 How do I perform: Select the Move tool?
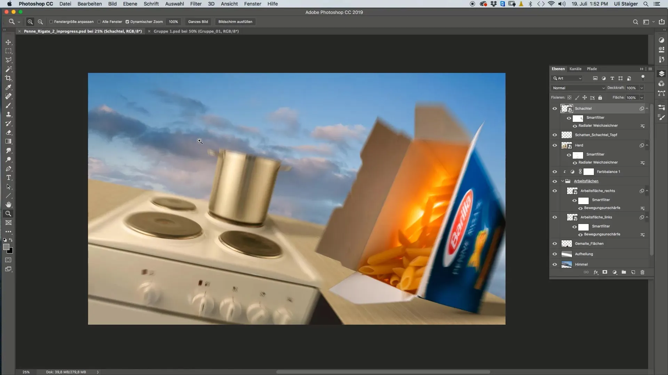(8, 42)
